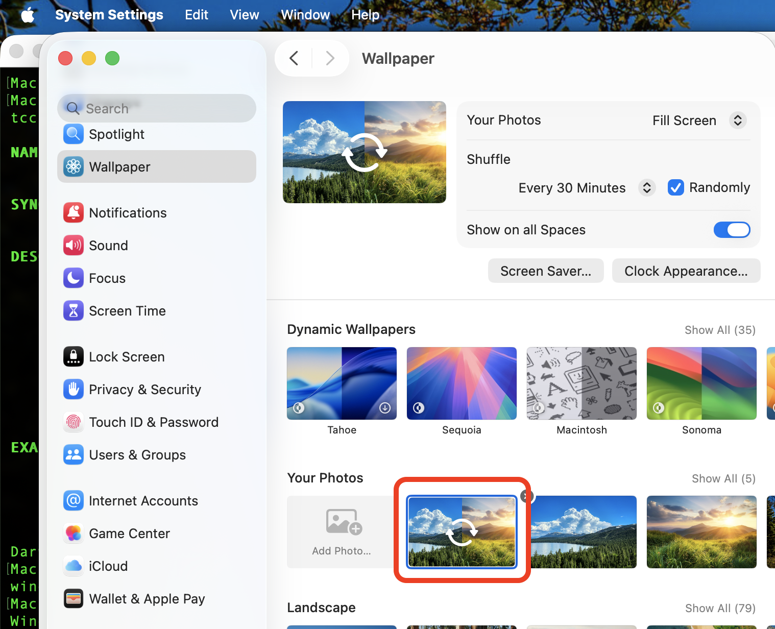Go back with the left chevron
The height and width of the screenshot is (629, 775).
[294, 58]
